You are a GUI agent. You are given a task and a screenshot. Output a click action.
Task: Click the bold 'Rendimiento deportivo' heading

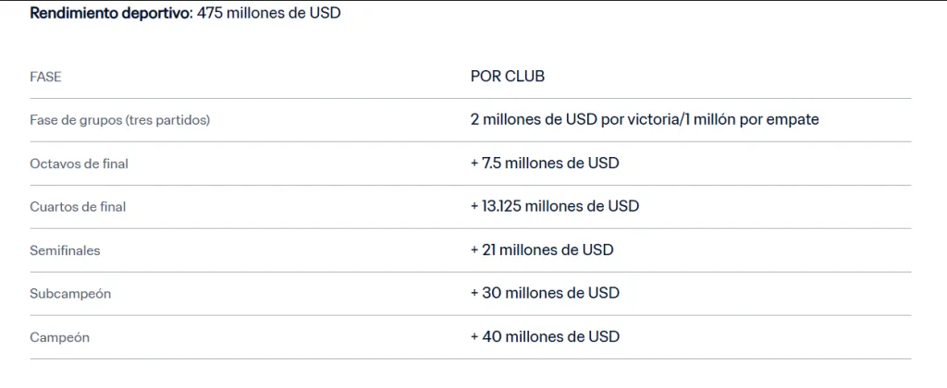[x=112, y=15]
